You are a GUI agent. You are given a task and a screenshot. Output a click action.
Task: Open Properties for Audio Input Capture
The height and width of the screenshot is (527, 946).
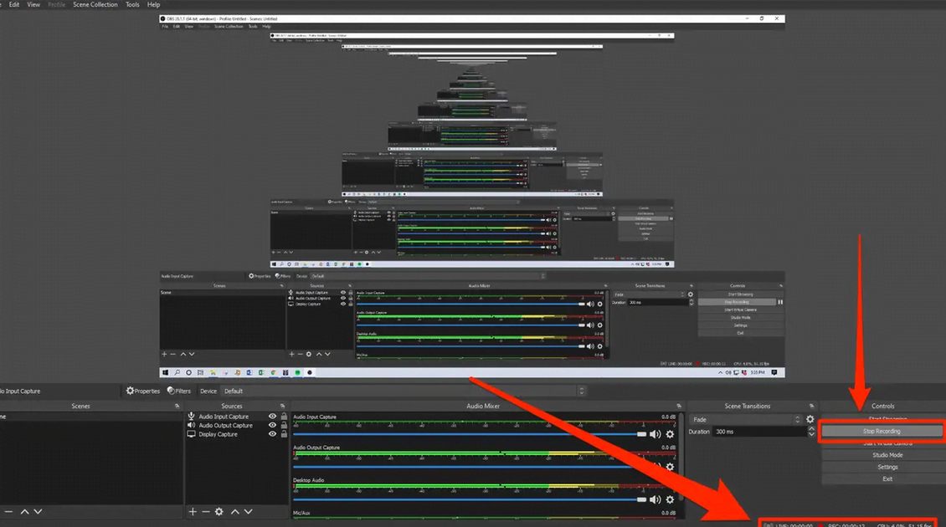point(142,391)
